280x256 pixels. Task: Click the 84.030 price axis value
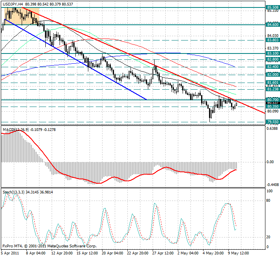coord(273,36)
